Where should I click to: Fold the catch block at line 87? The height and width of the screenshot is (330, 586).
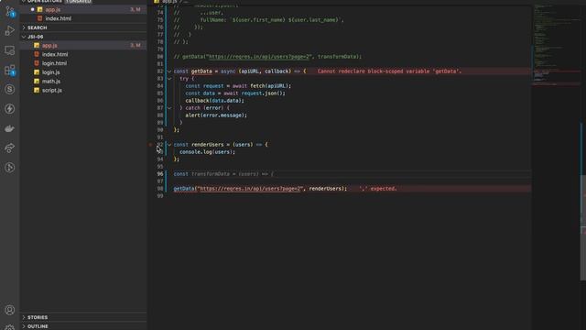coord(169,108)
